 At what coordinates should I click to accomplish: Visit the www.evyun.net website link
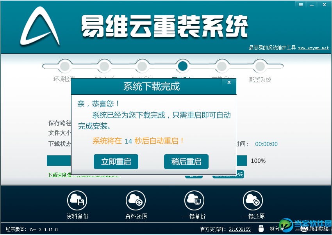pyautogui.click(x=314, y=48)
